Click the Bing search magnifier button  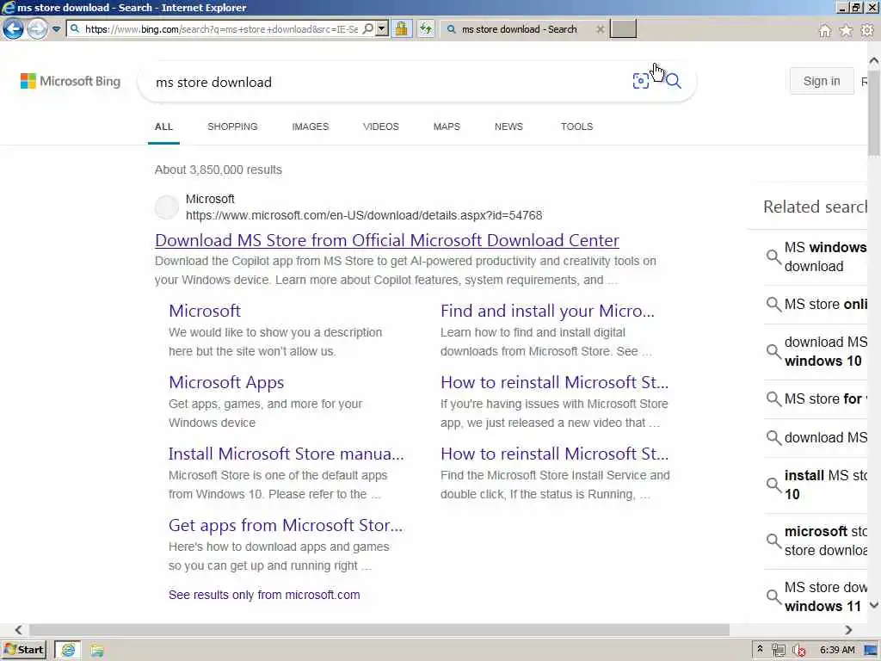[673, 81]
